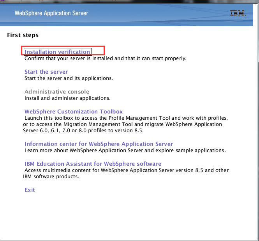Image resolution: width=259 pixels, height=241 pixels.
Task: Select the grayed Administrative console link
Action: (57, 92)
